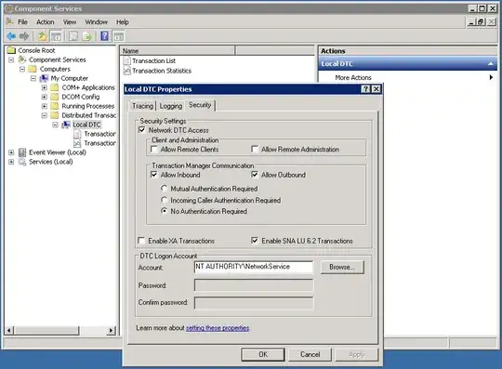Select the Distributed Transaction folder icon
This screenshot has height=369, width=502.
(55, 115)
